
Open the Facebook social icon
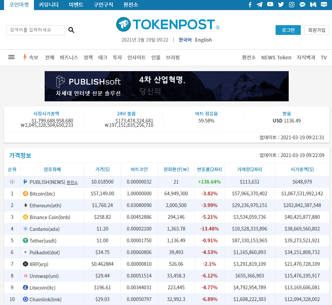pos(250,5)
